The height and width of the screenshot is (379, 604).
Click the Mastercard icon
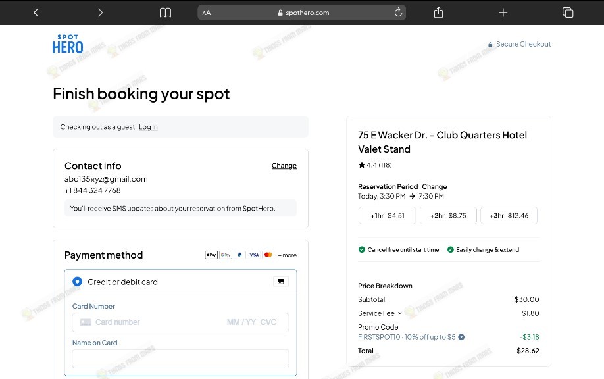click(268, 255)
